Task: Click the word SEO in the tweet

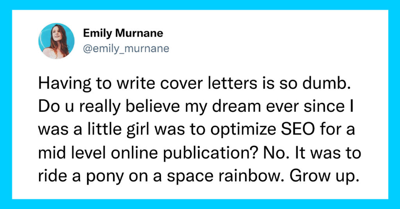Action: pos(298,129)
